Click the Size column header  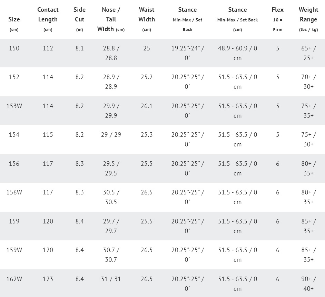tap(14, 20)
